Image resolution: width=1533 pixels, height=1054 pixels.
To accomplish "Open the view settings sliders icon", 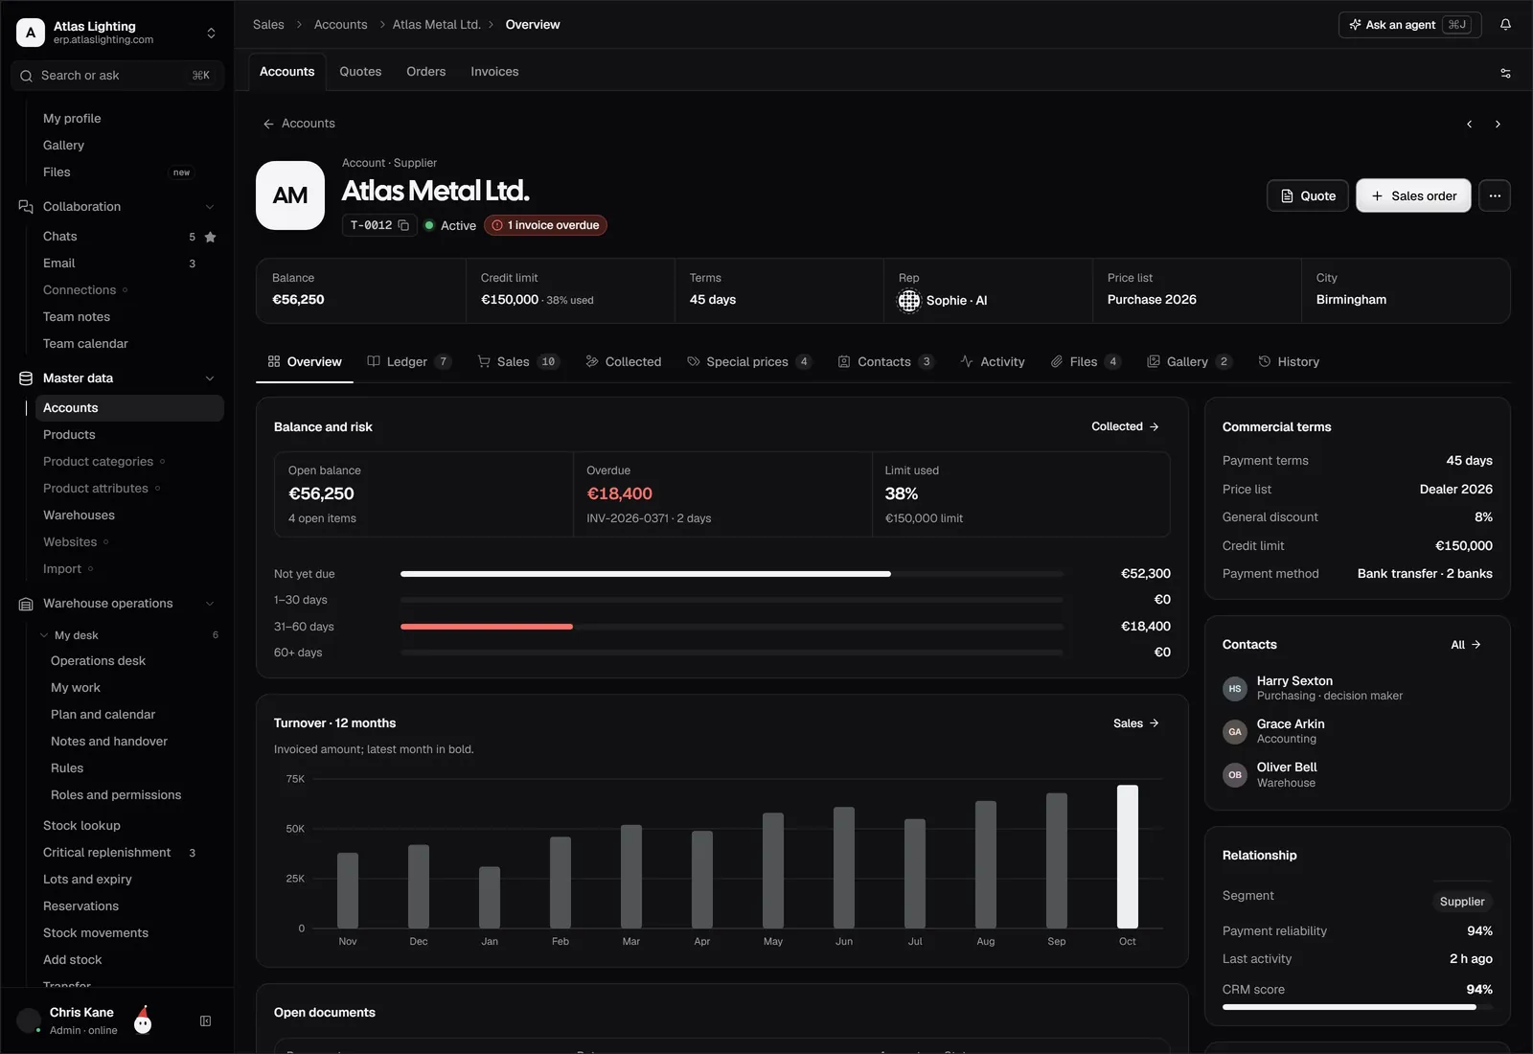I will pyautogui.click(x=1505, y=73).
